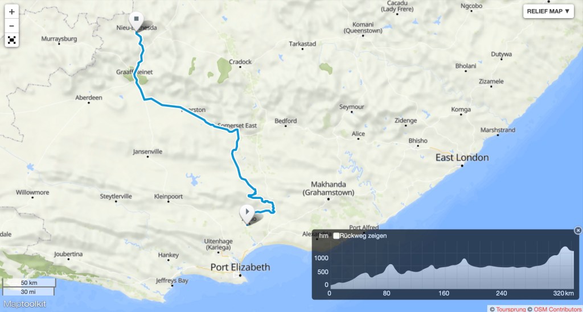Click the East London city label

pyautogui.click(x=462, y=157)
